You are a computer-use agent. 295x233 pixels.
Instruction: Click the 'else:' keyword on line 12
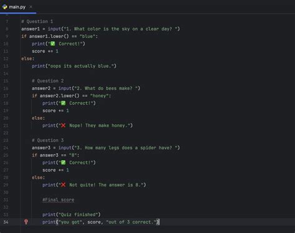pos(27,58)
